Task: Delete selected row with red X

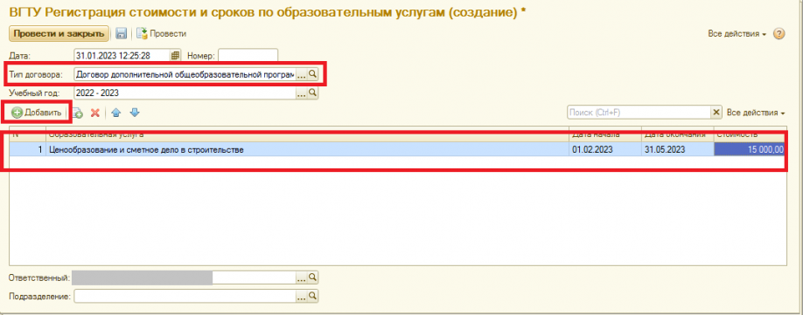Action: [x=94, y=113]
